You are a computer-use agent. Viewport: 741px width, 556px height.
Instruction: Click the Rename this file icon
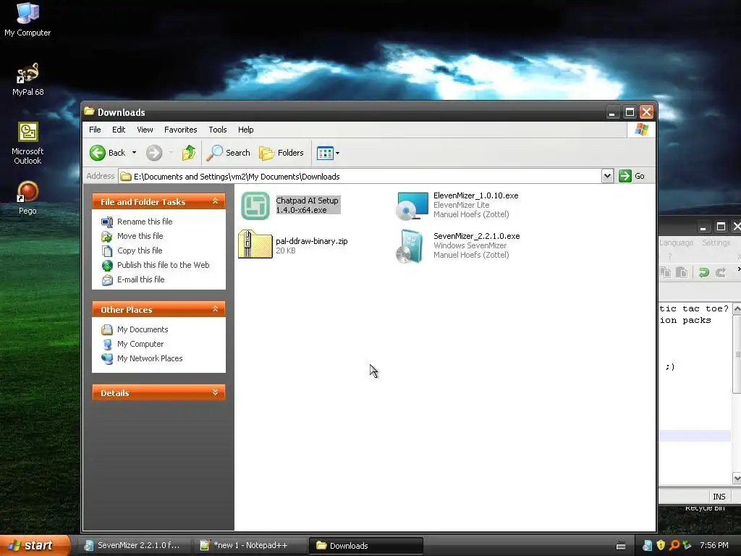pyautogui.click(x=107, y=222)
